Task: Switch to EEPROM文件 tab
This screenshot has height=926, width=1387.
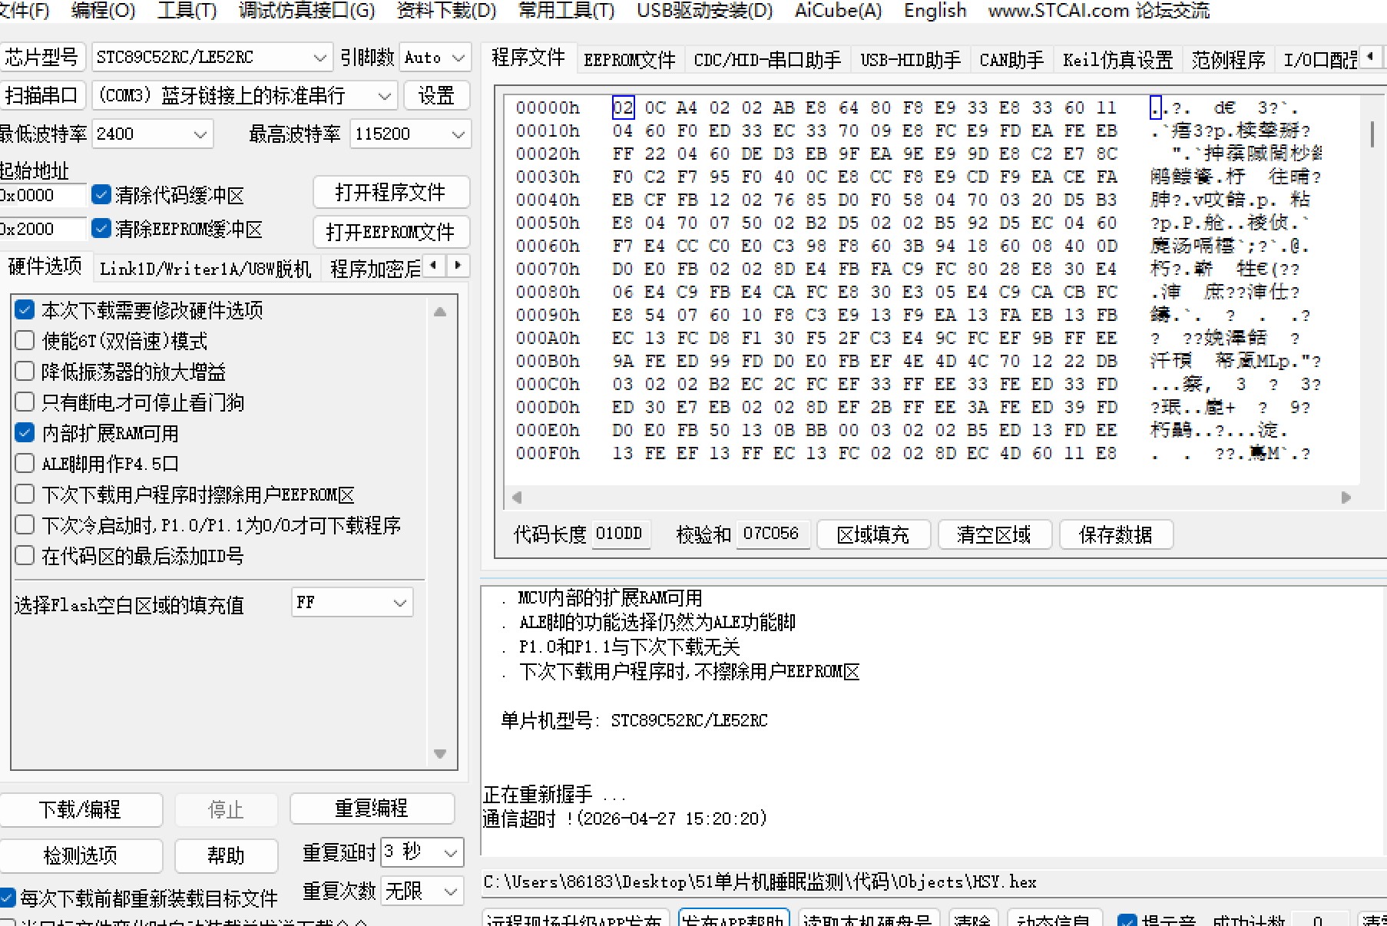Action: [x=629, y=59]
